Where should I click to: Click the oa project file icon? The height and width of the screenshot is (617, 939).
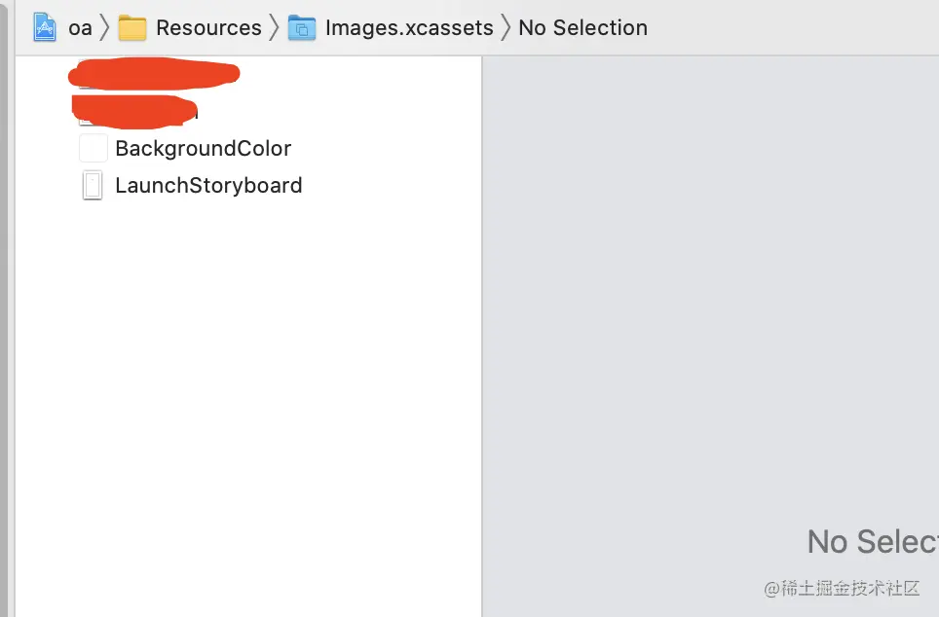(x=45, y=27)
